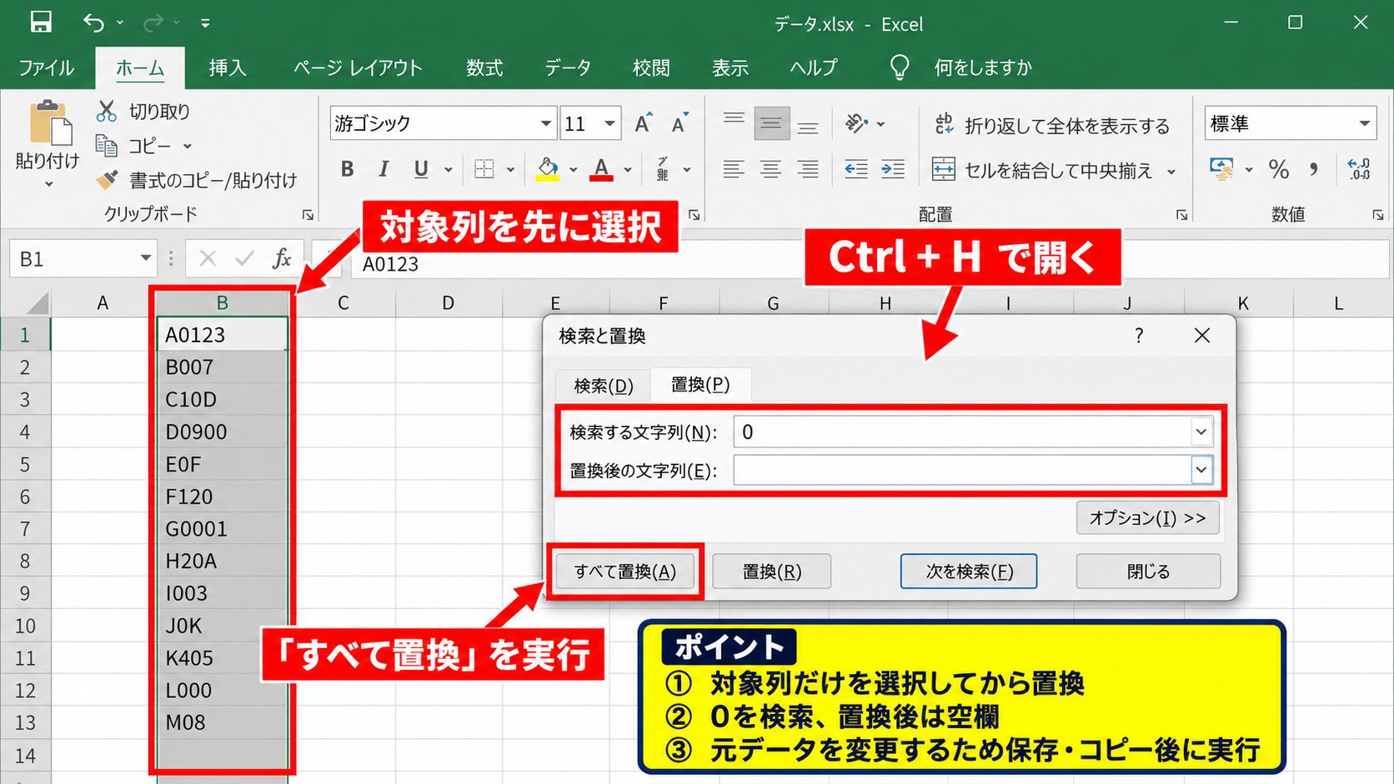Open the データ ribbon tab
Screen dimensions: 1394x784
(x=568, y=67)
